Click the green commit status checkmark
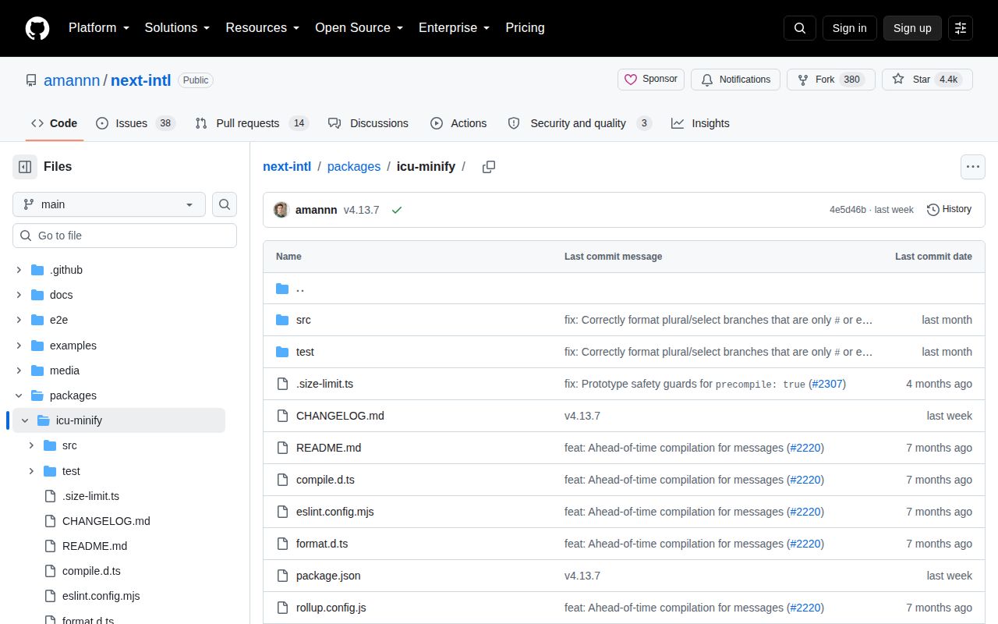 click(x=397, y=210)
